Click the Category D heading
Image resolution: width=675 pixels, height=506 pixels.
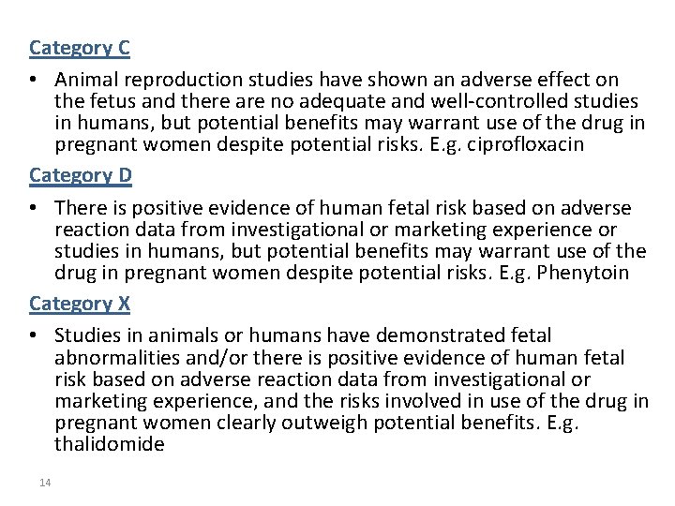(x=81, y=175)
